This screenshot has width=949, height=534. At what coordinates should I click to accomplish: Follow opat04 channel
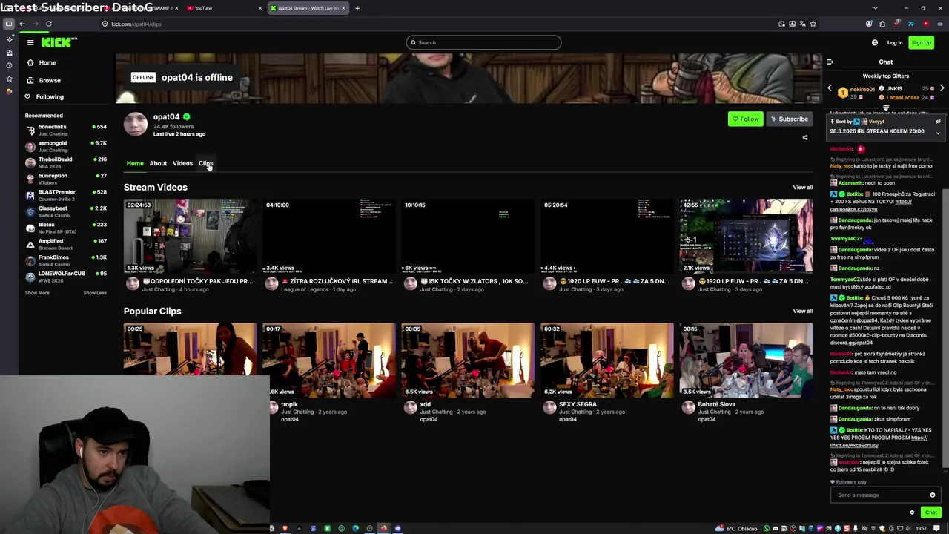[745, 119]
